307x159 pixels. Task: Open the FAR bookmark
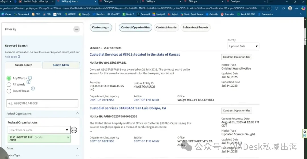click(47, 14)
